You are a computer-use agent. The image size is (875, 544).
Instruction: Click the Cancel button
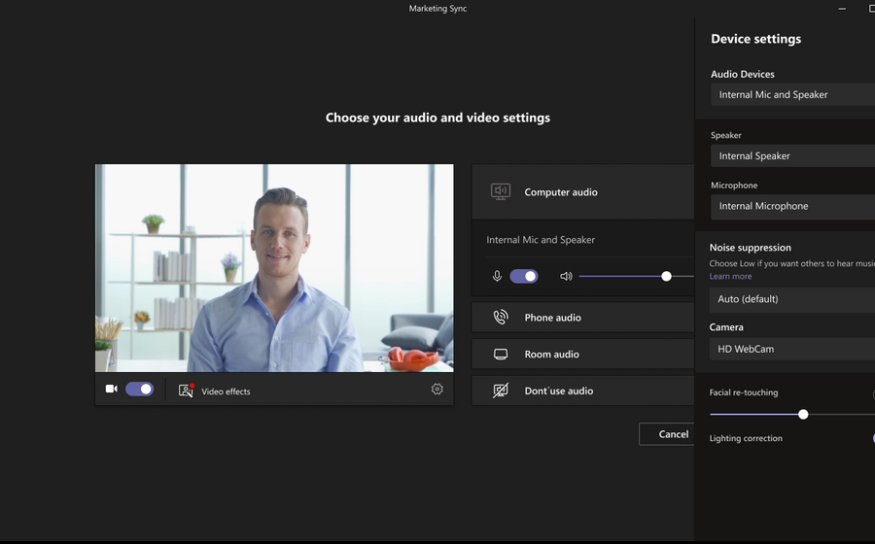point(667,434)
